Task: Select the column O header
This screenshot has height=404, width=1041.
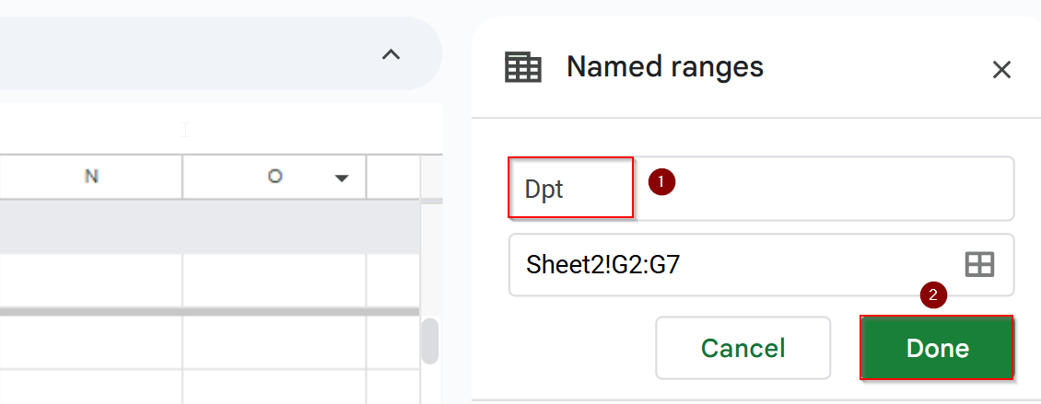Action: (x=275, y=177)
